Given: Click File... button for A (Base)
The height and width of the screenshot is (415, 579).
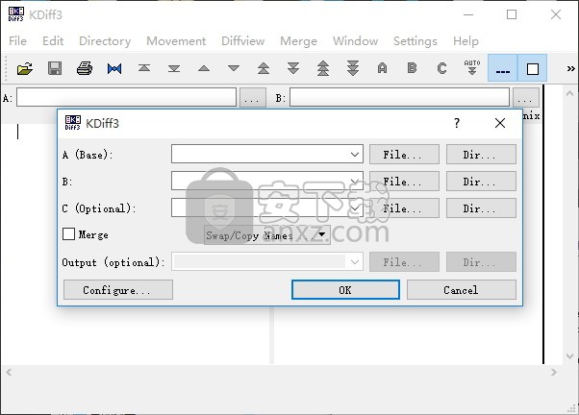Looking at the screenshot, I should [404, 155].
